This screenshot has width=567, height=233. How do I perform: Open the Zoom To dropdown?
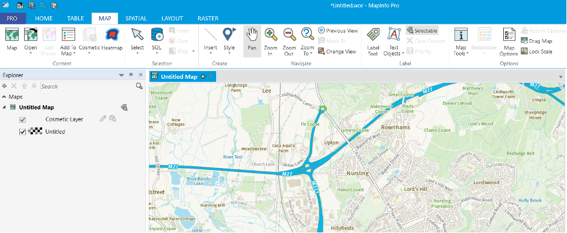tap(312, 54)
